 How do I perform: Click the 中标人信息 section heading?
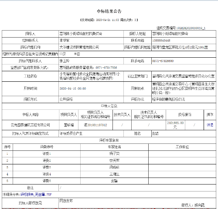click(x=109, y=106)
